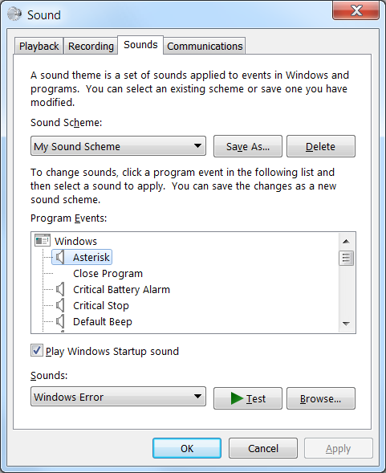
Task: Select the Close Program event
Action: click(108, 274)
